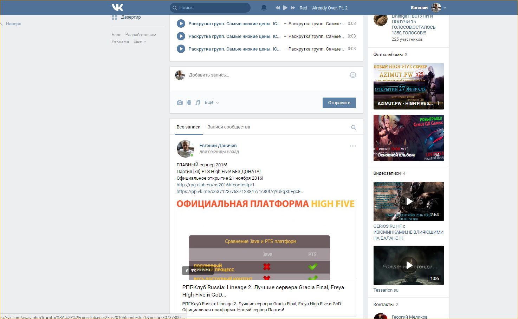The width and height of the screenshot is (518, 319).
Task: Open the Разработчикам footer link
Action: tap(141, 35)
